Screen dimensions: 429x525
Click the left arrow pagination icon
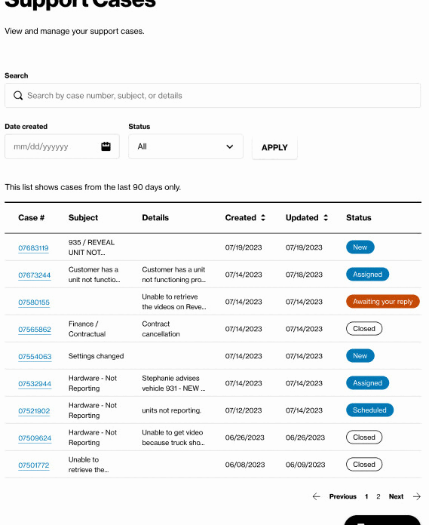coord(316,496)
